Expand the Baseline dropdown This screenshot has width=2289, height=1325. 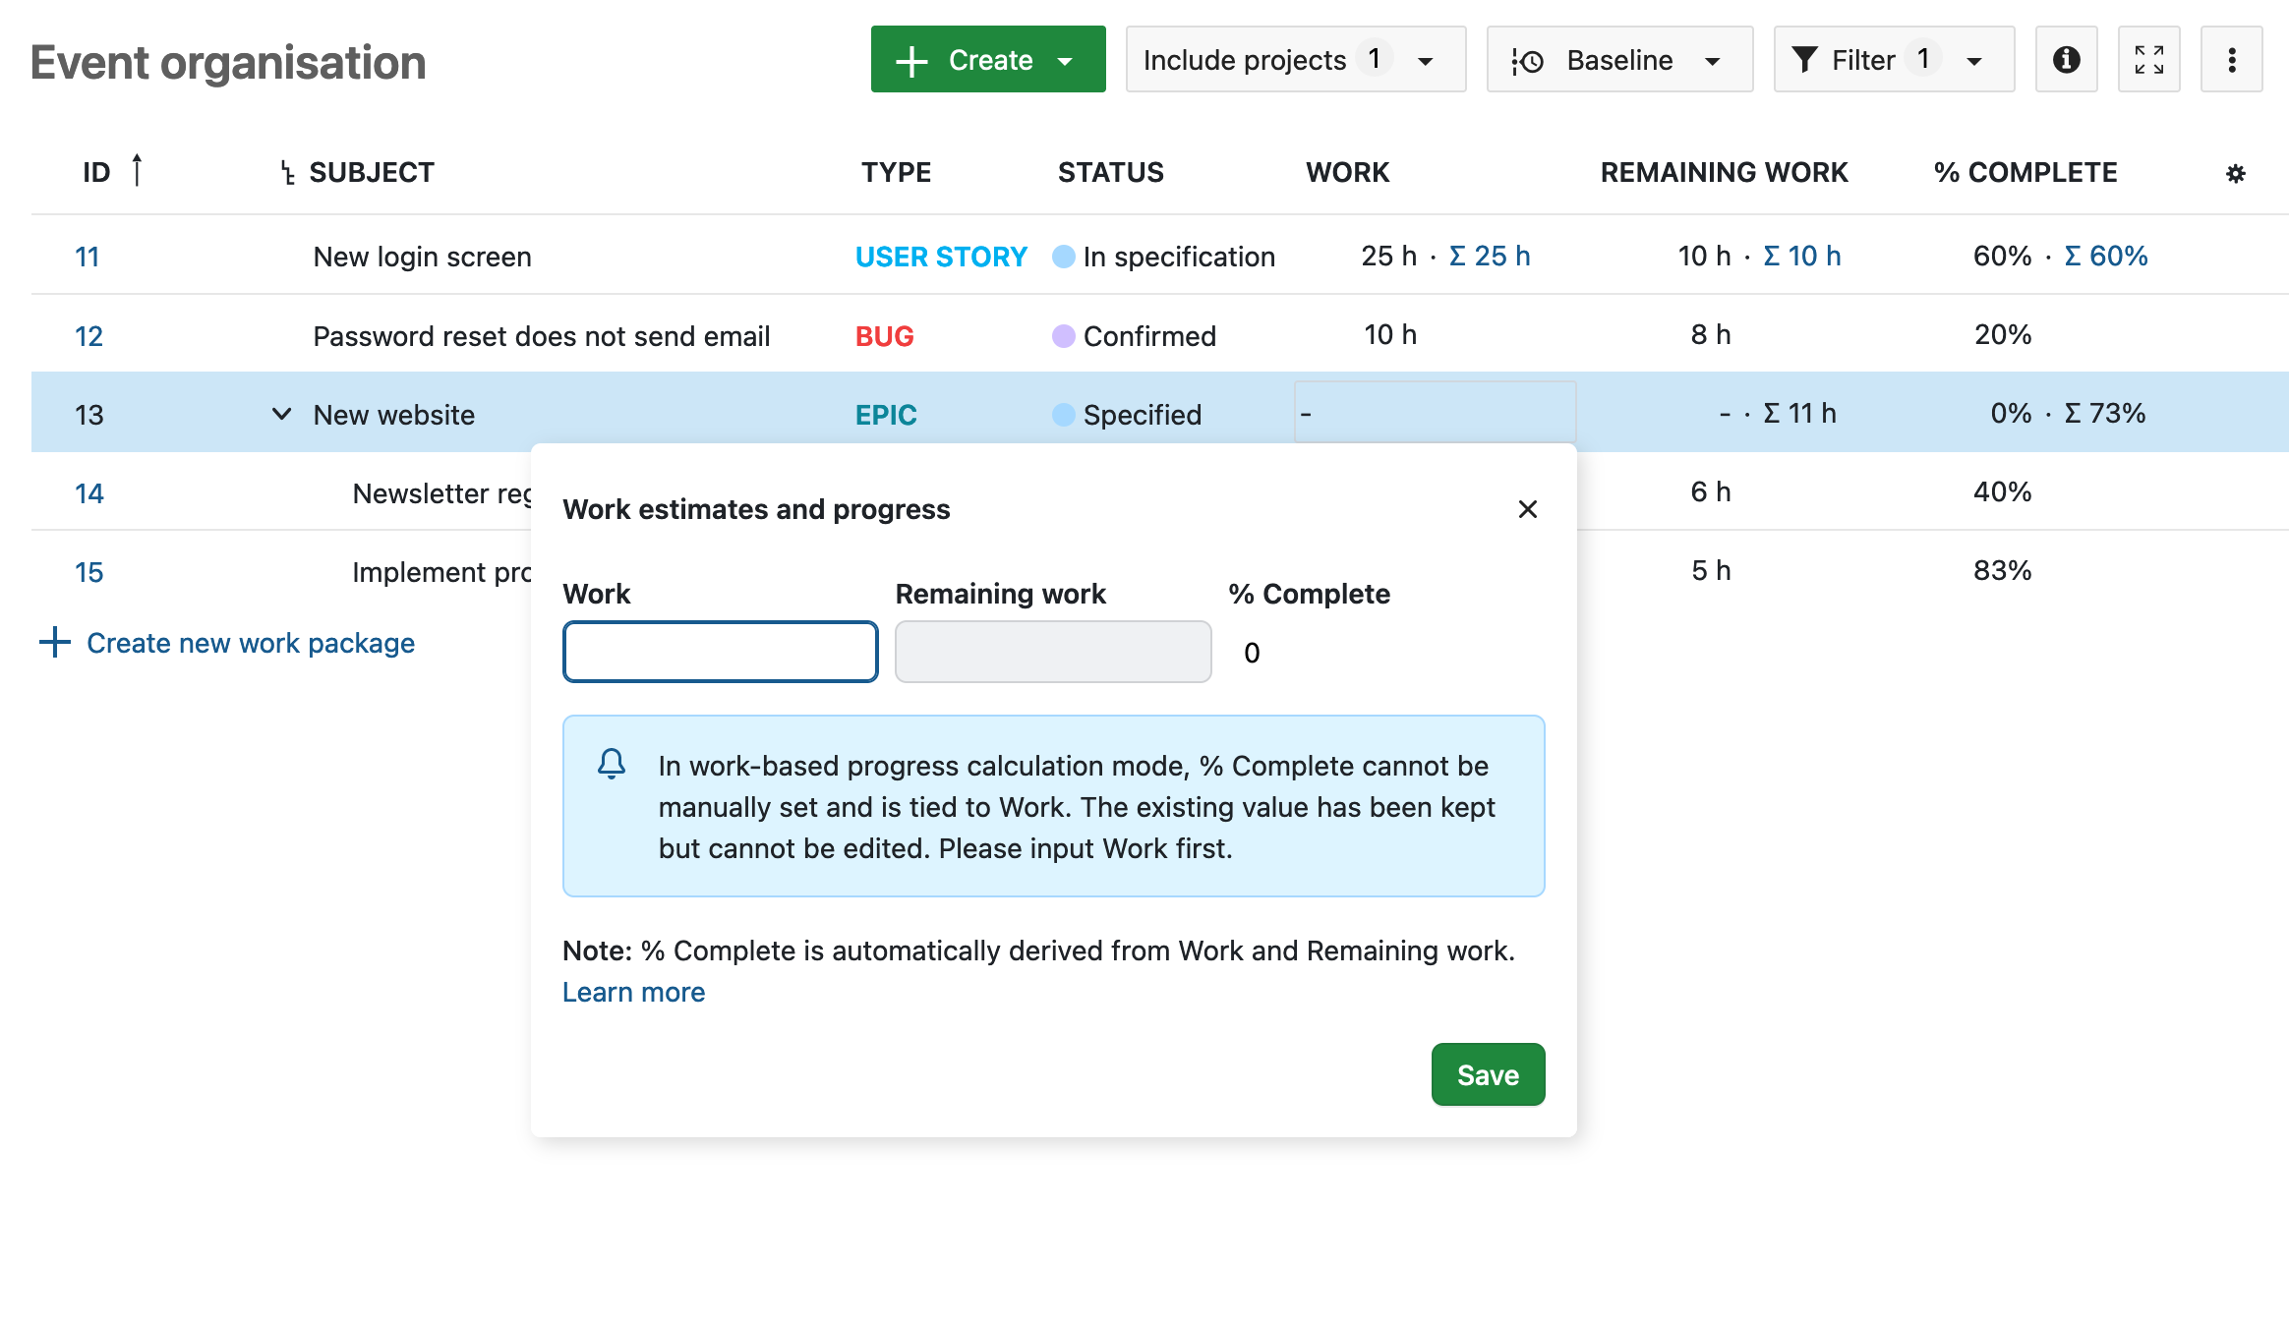tap(1619, 60)
